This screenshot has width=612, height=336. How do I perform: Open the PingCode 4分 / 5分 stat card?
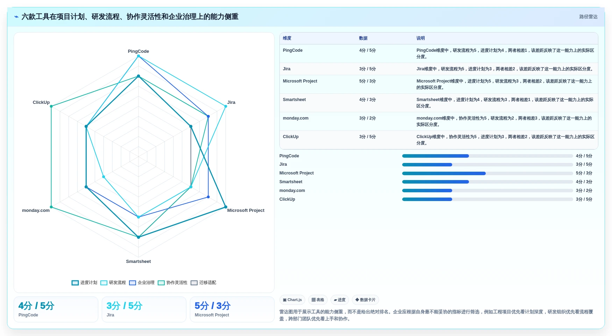tap(56, 309)
